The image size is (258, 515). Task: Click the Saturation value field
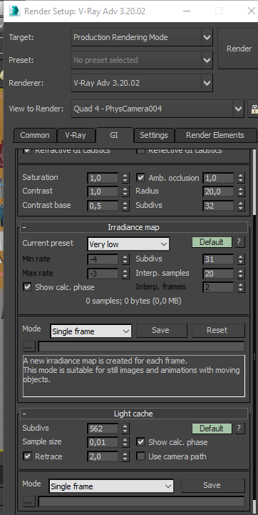click(x=103, y=179)
